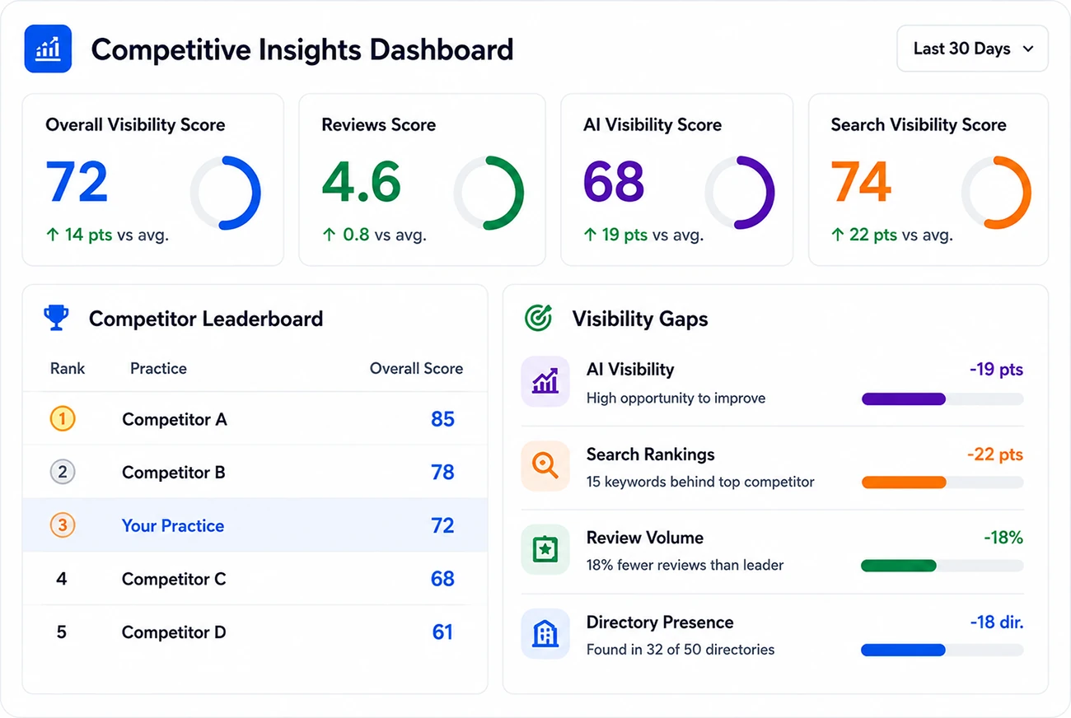Click the Search Visibility Score card title
The image size is (1071, 718).
[919, 125]
